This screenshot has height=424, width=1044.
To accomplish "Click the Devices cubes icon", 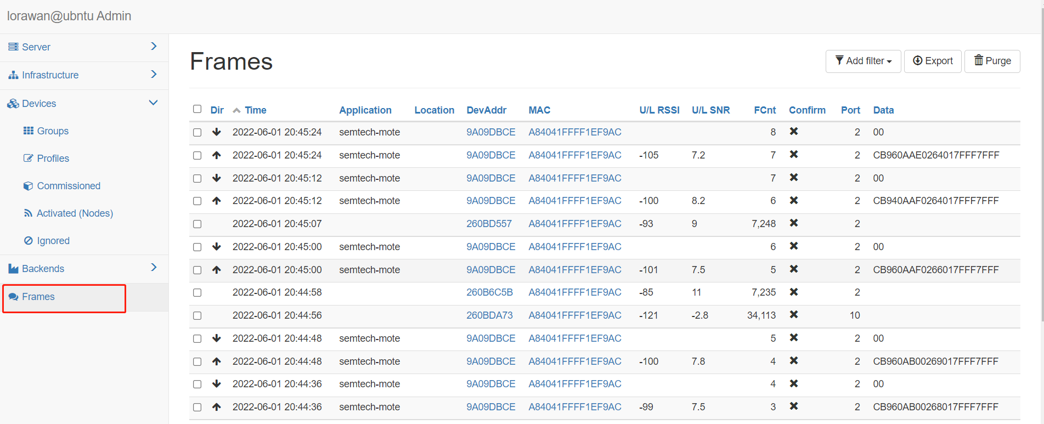I will point(13,104).
